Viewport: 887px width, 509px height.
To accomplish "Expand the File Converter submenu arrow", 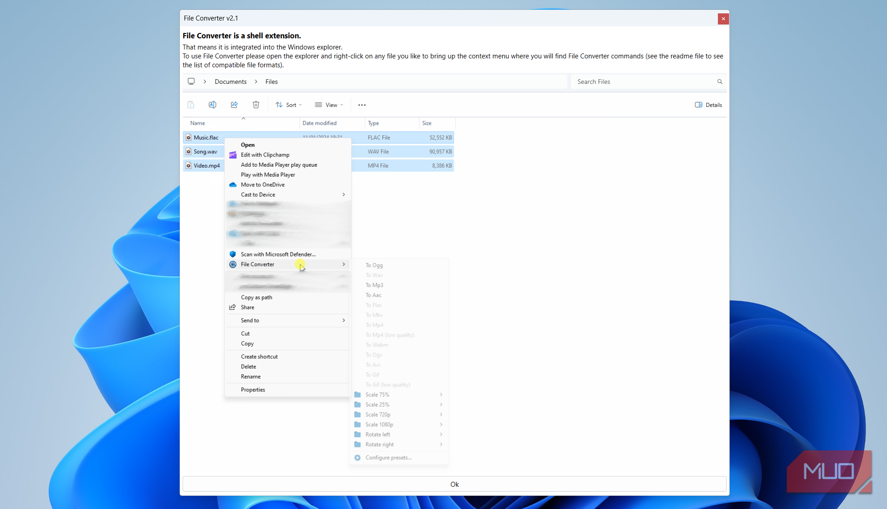I will 344,264.
